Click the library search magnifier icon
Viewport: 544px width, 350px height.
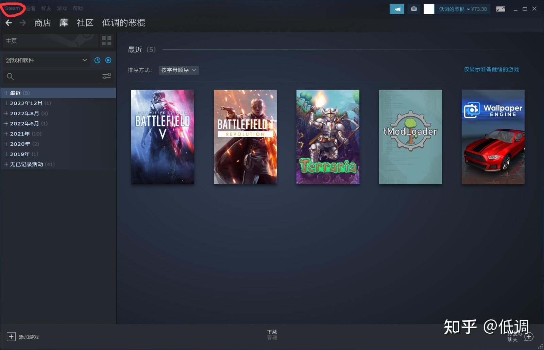pyautogui.click(x=10, y=76)
